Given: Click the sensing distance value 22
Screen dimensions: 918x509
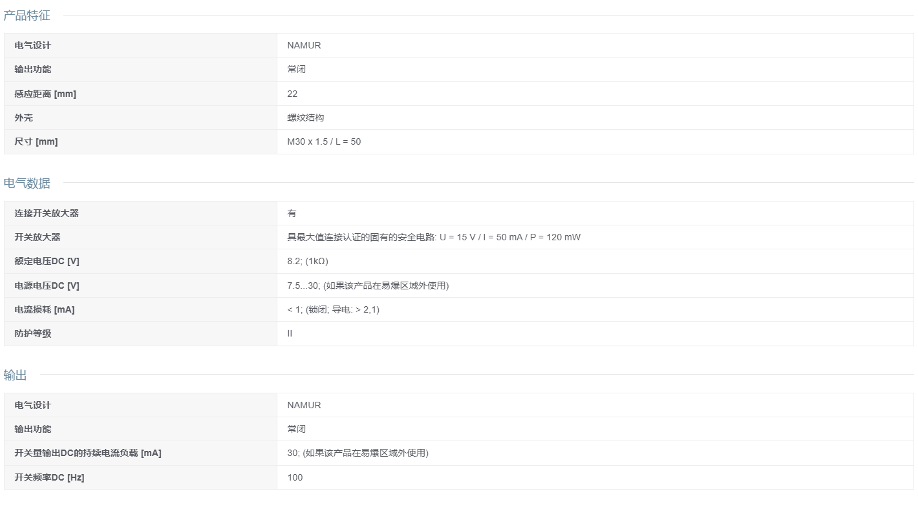Looking at the screenshot, I should pos(292,94).
